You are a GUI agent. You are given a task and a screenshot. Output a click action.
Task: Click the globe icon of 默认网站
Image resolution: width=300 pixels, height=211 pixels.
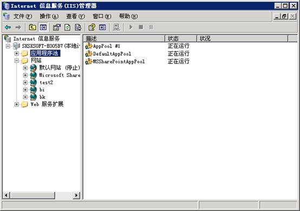pyautogui.click(x=33, y=68)
